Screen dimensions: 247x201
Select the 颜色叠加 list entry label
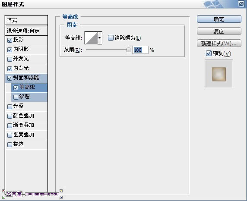tap(24, 116)
